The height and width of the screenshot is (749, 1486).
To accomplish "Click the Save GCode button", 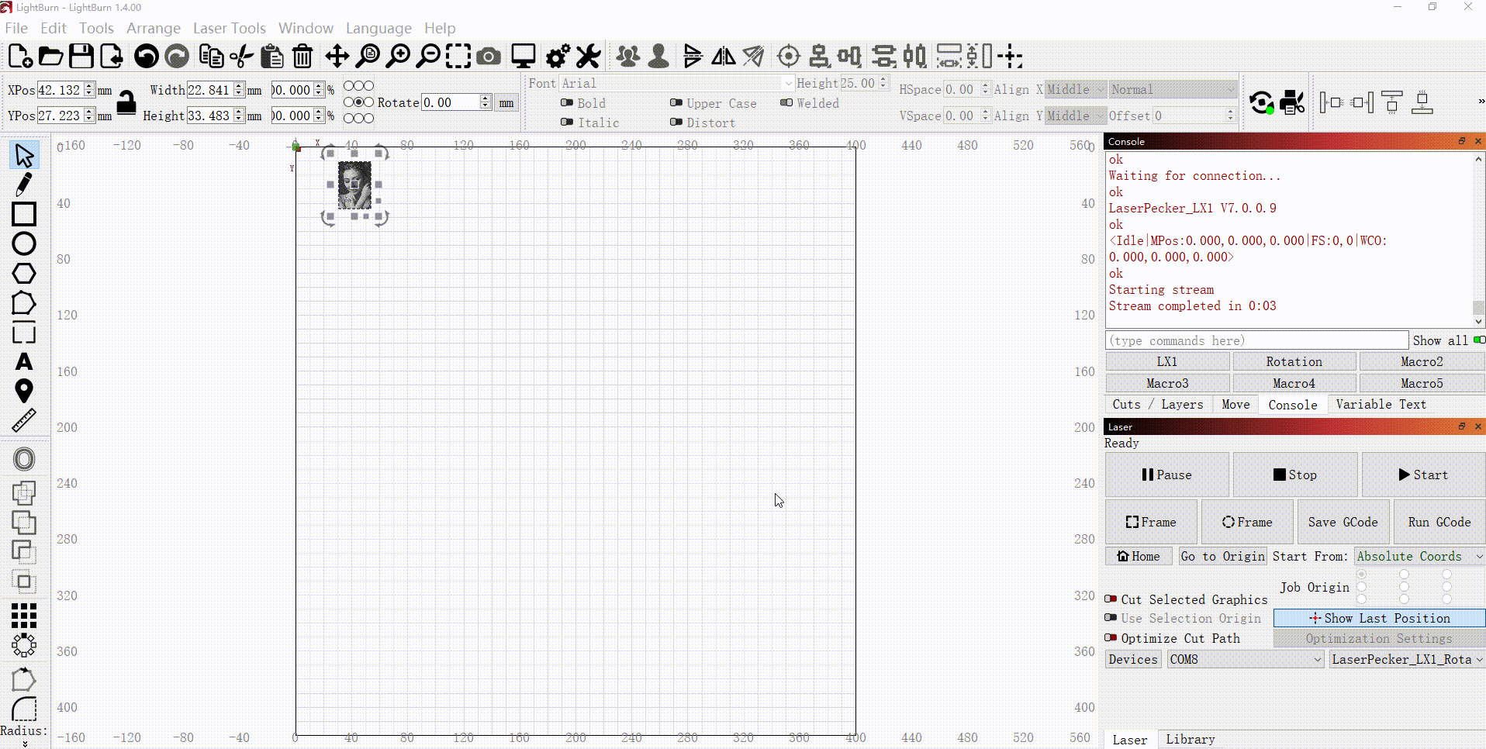I will (1343, 522).
